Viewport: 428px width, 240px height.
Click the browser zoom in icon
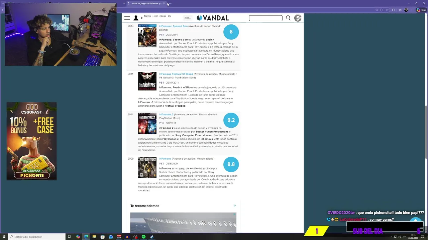377,10
